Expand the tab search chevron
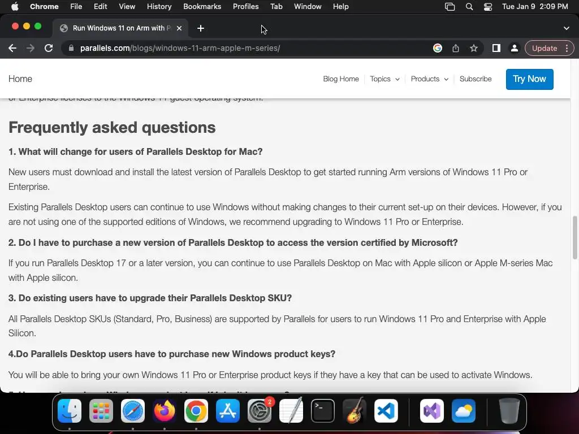 (x=567, y=28)
